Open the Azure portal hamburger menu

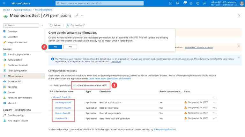point(4,3)
